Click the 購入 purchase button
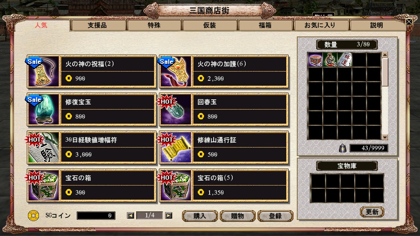This screenshot has width=420, height=236. [200, 216]
